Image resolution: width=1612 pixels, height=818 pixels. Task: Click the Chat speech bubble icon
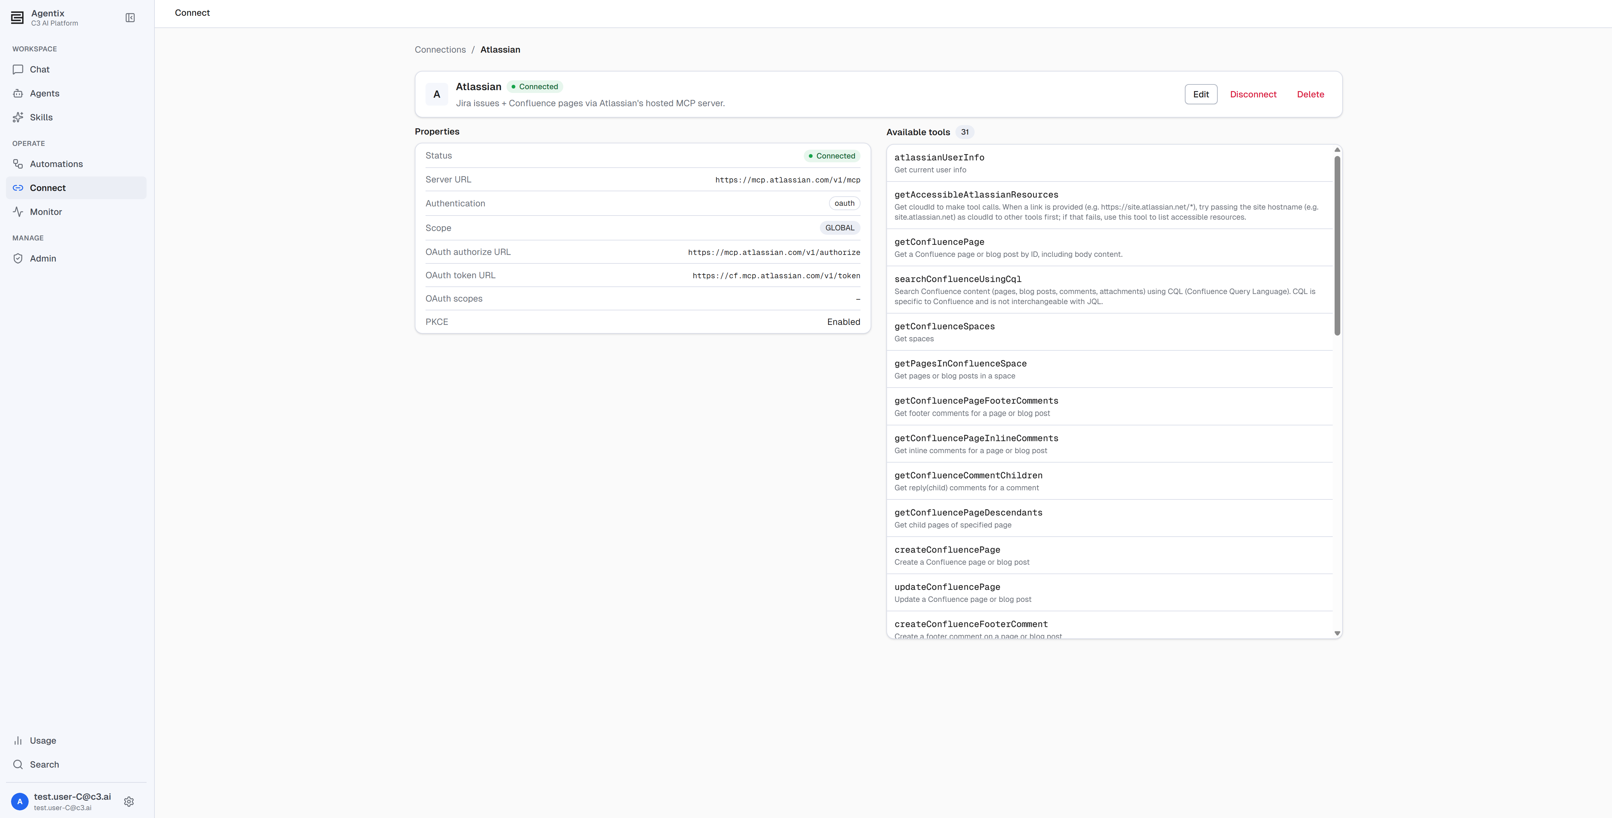tap(18, 69)
